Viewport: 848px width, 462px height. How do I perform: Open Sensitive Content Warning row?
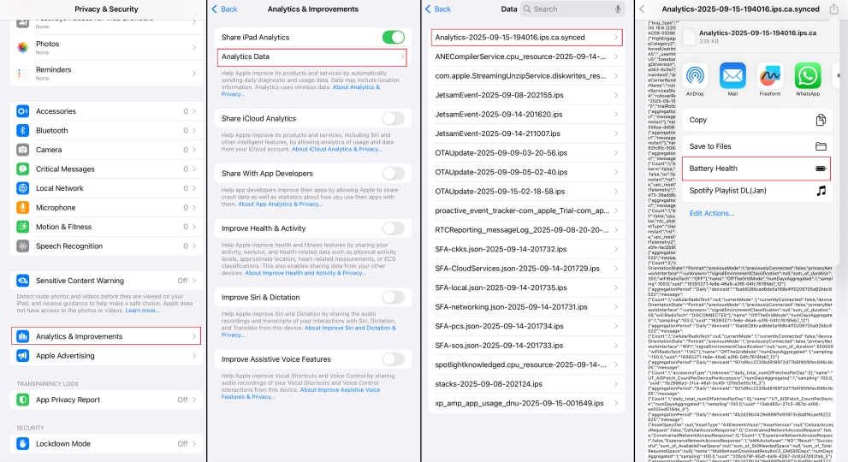pyautogui.click(x=106, y=281)
